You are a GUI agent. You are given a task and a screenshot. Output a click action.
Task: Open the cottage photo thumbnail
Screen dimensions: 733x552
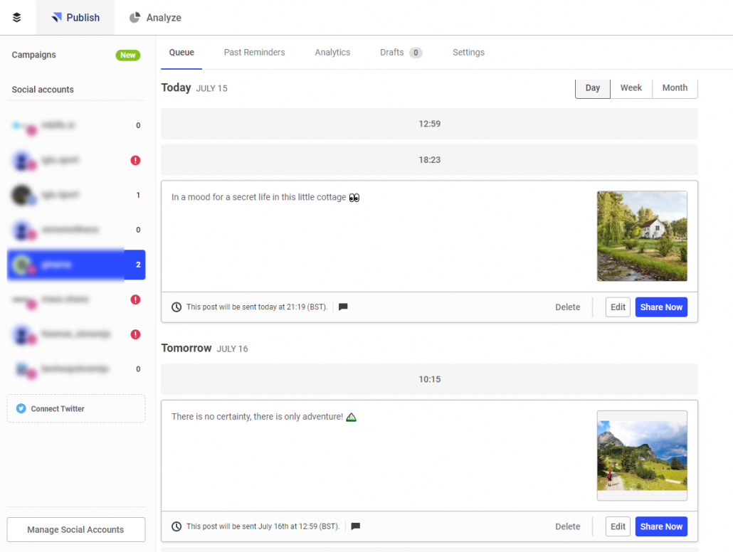tap(641, 236)
